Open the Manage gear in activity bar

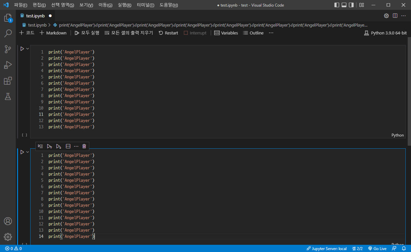[x=8, y=237]
